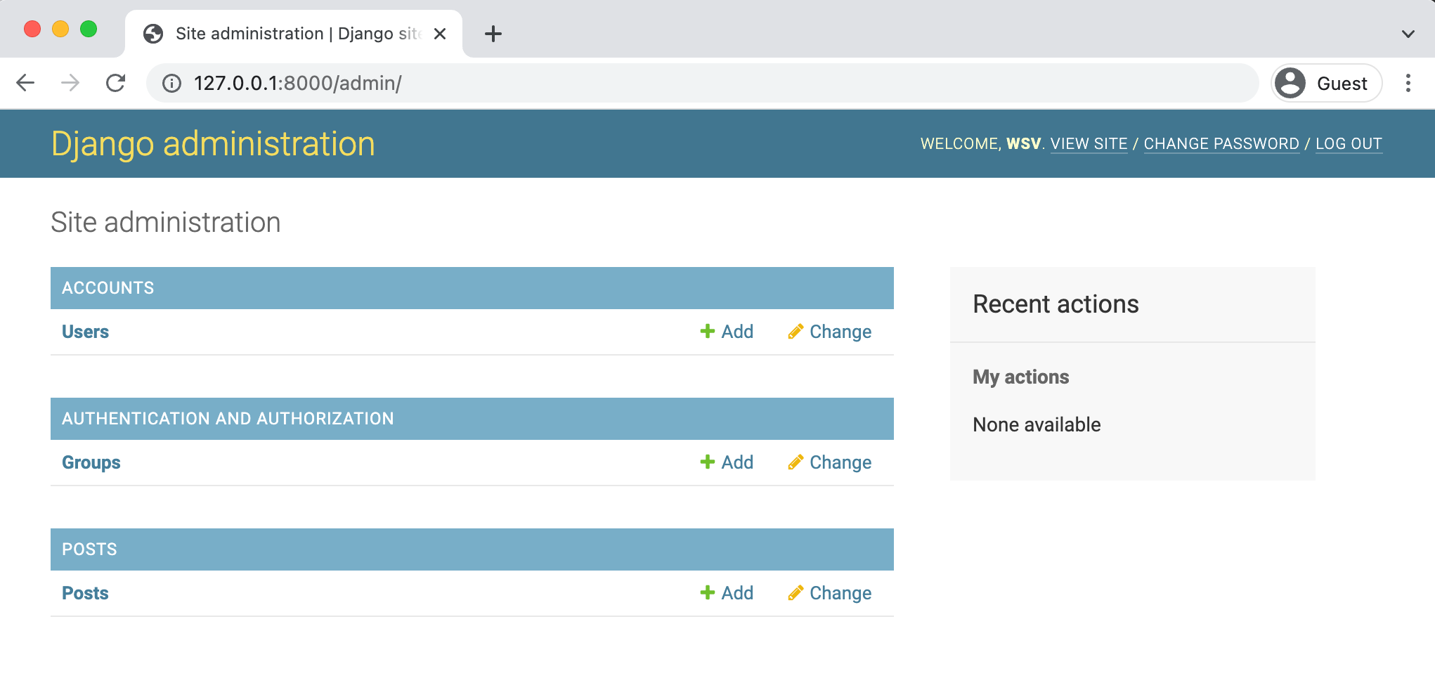Add a new user with Add link
Image resolution: width=1435 pixels, height=690 pixels.
coord(727,332)
